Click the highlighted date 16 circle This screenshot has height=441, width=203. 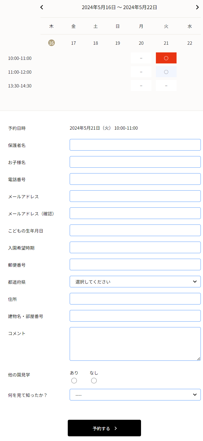[x=52, y=43]
